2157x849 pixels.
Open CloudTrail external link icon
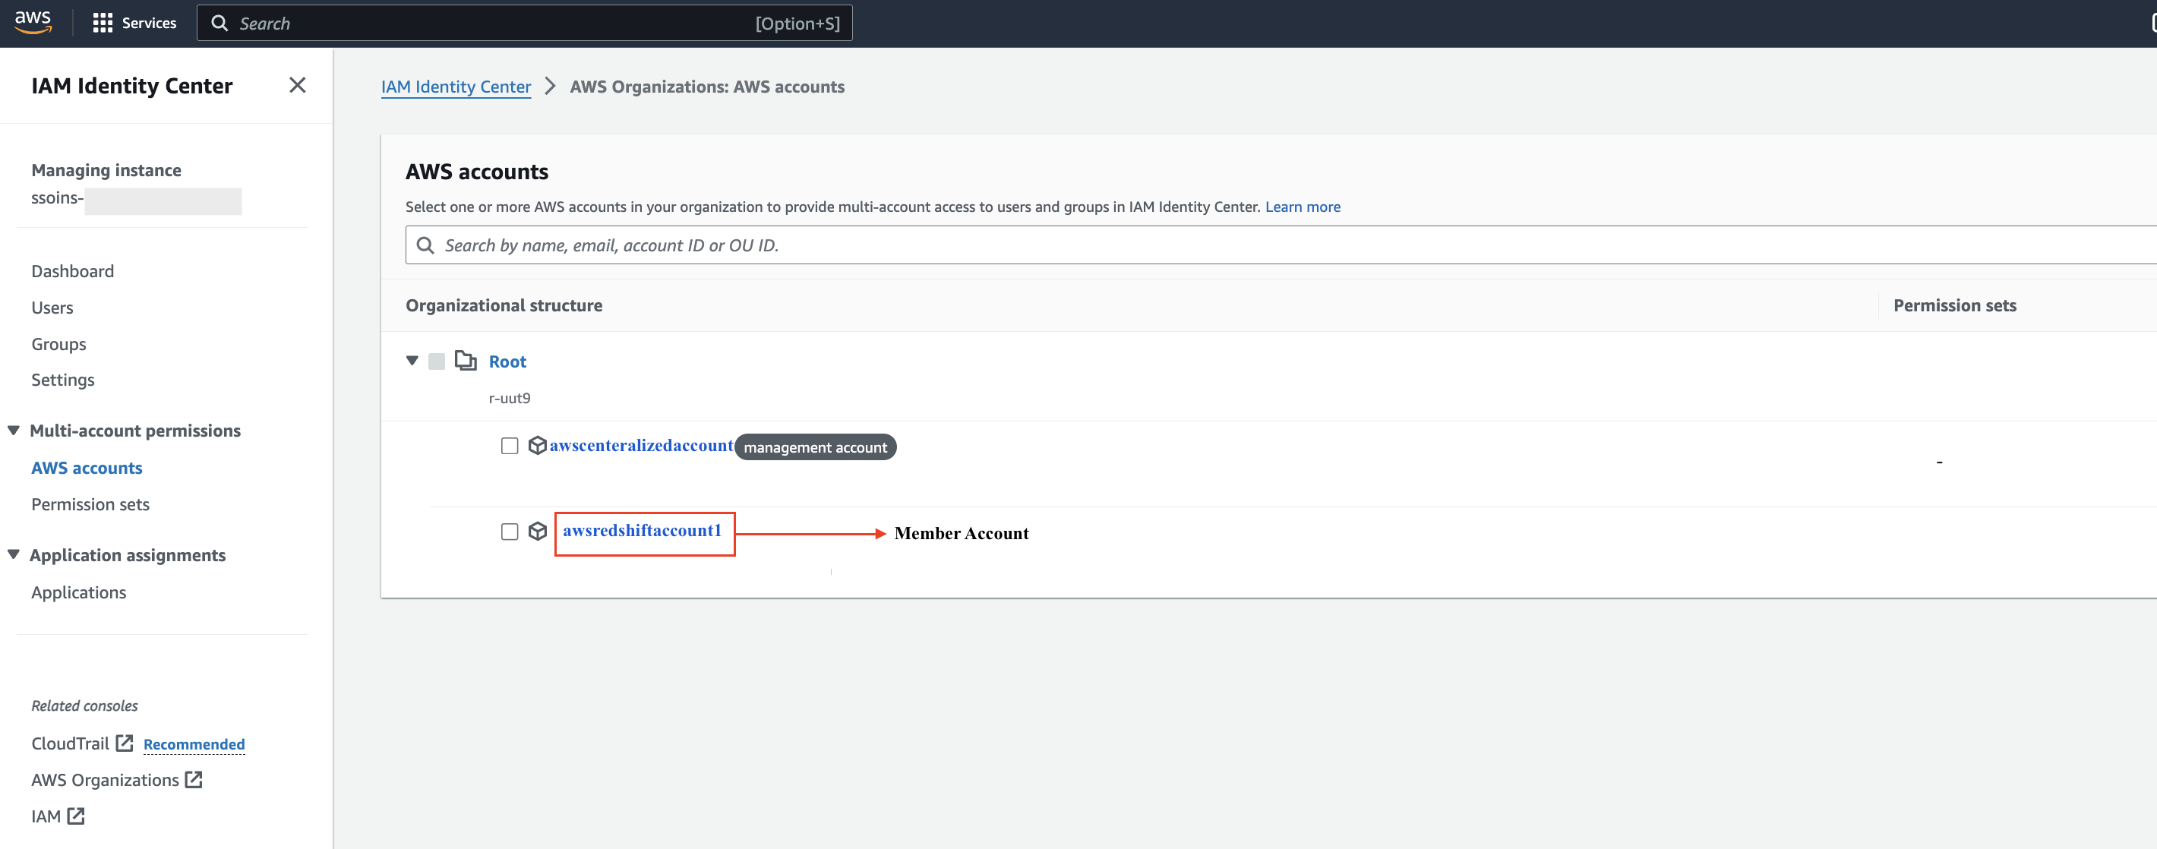[x=125, y=743]
